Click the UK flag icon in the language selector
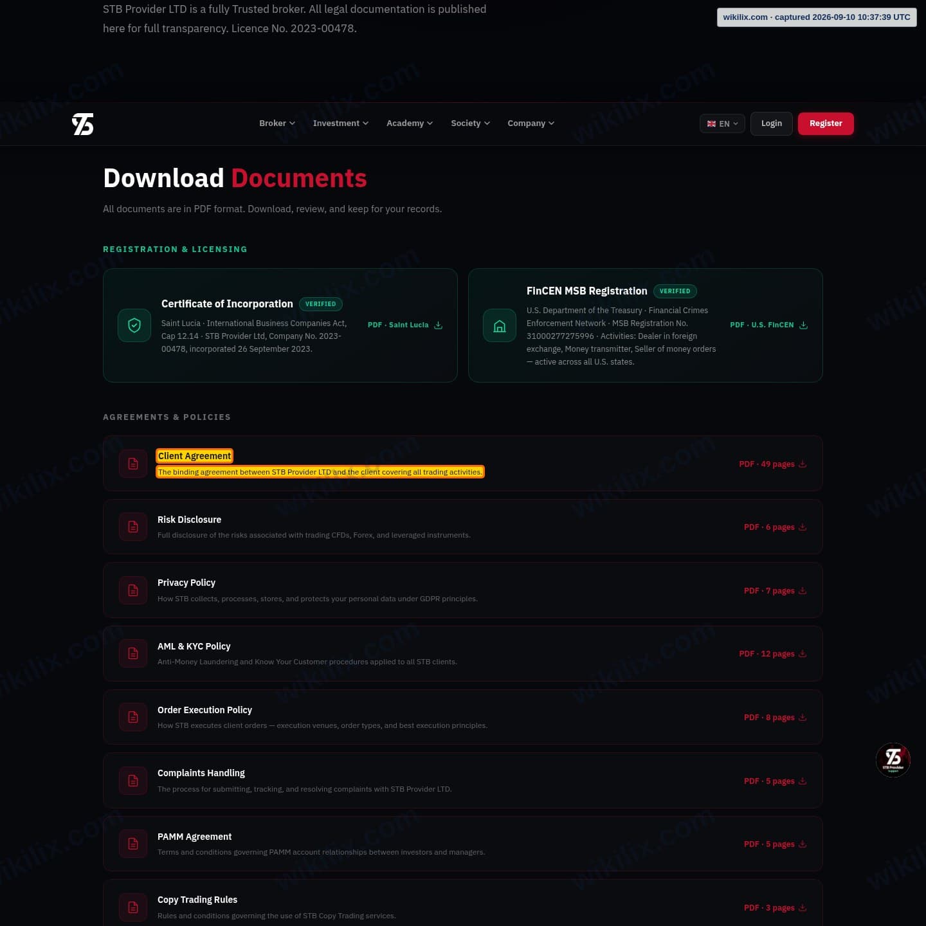926x926 pixels. click(711, 123)
